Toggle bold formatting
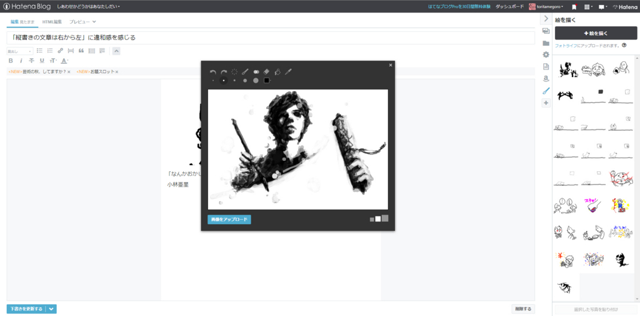Viewport: 640px width, 316px height. [x=11, y=61]
